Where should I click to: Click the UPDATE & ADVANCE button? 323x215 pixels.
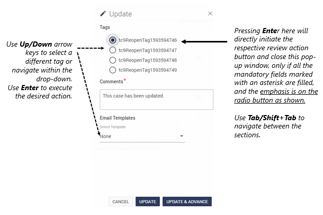pyautogui.click(x=187, y=202)
